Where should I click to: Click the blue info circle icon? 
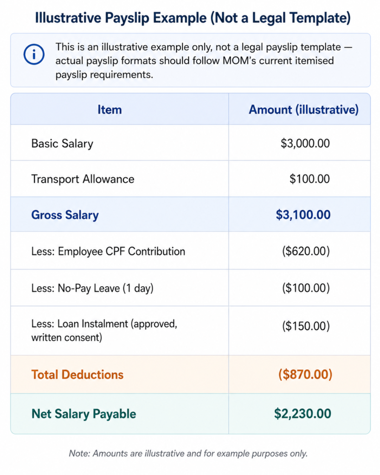(x=34, y=55)
